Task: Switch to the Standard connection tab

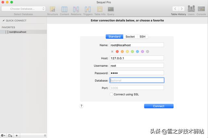Action: point(114,37)
